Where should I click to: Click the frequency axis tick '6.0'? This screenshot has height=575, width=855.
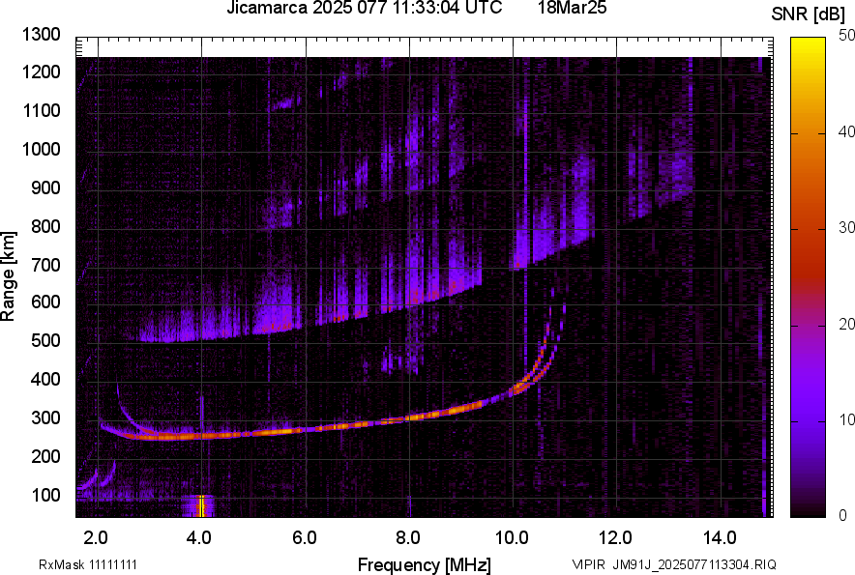305,538
